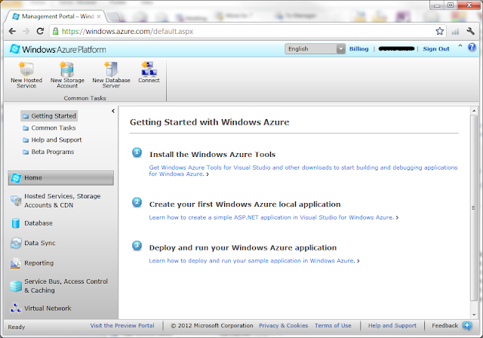Click Visit the Preview Portal link
Viewport: 483px width, 338px height.
point(122,325)
